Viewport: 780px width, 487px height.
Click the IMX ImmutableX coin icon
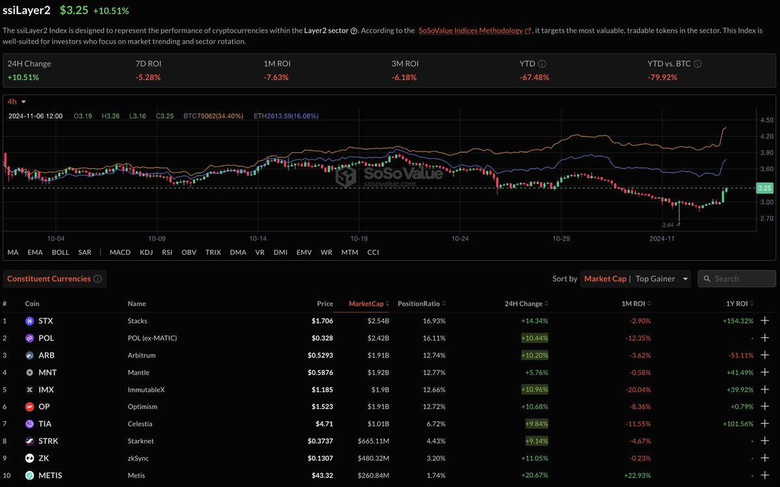pos(29,389)
